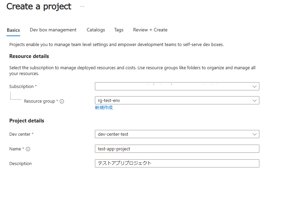Click into the Description text field
The height and width of the screenshot is (206, 296).
pyautogui.click(x=177, y=163)
